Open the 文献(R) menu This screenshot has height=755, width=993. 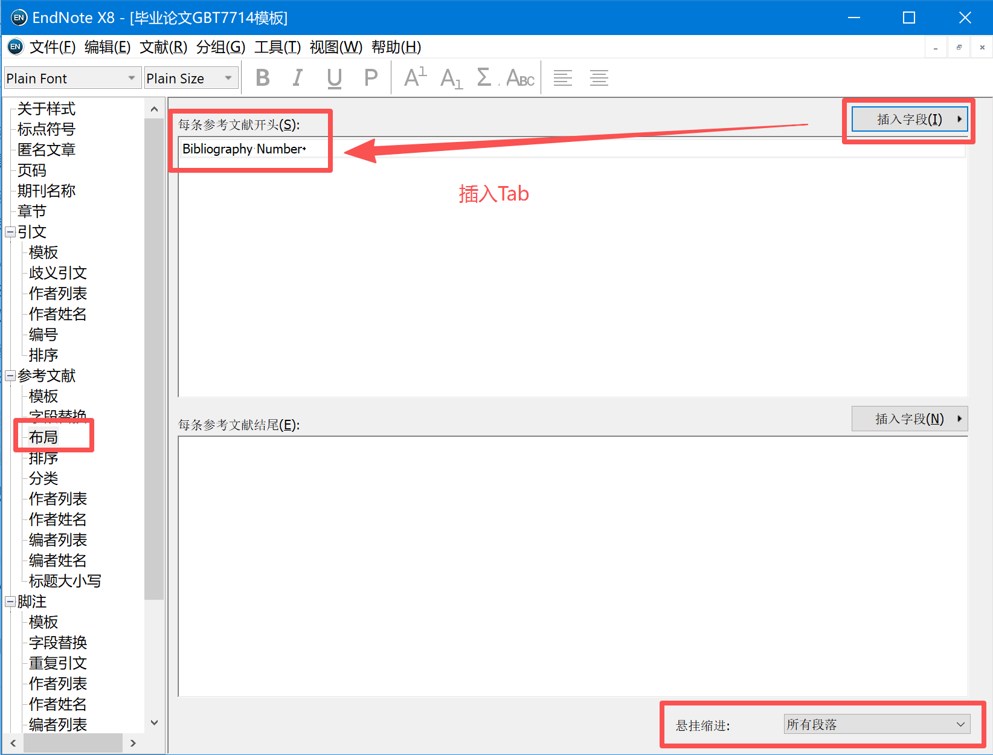pos(163,47)
